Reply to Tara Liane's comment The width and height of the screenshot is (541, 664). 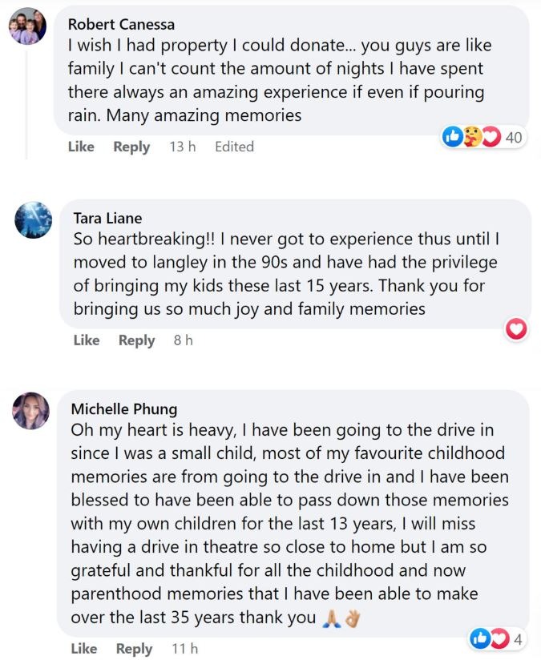pyautogui.click(x=137, y=340)
